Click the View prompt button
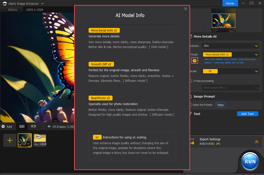 221,105
